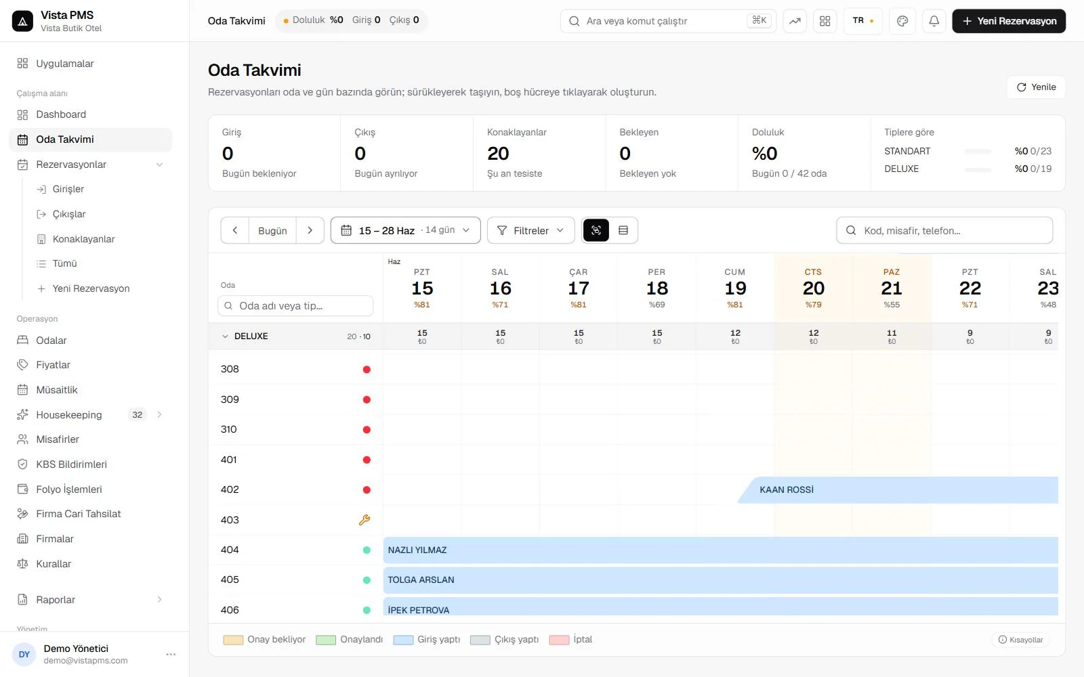
Task: Switch to timeline calendar view
Action: point(596,231)
